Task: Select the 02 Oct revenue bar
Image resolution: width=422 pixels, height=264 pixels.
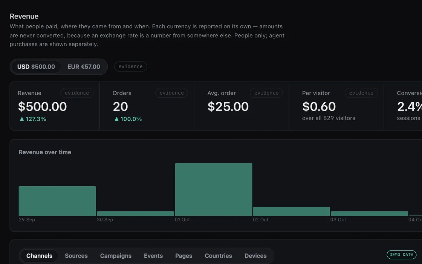Action: coord(292,212)
